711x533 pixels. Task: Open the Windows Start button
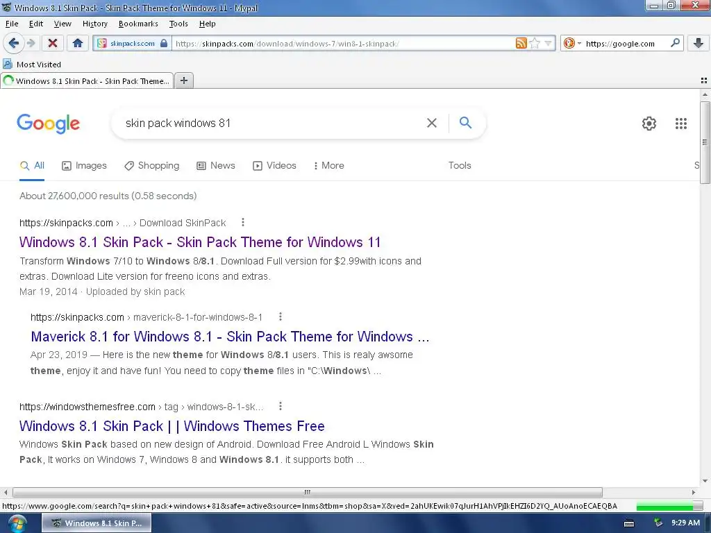[17, 523]
